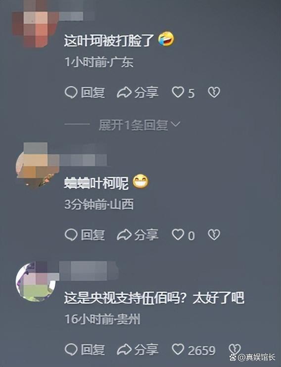Image resolution: width=281 pixels, height=367 pixels.
Task: Dislike the 叶柯呢 comment via broken heart
Action: [x=214, y=235]
